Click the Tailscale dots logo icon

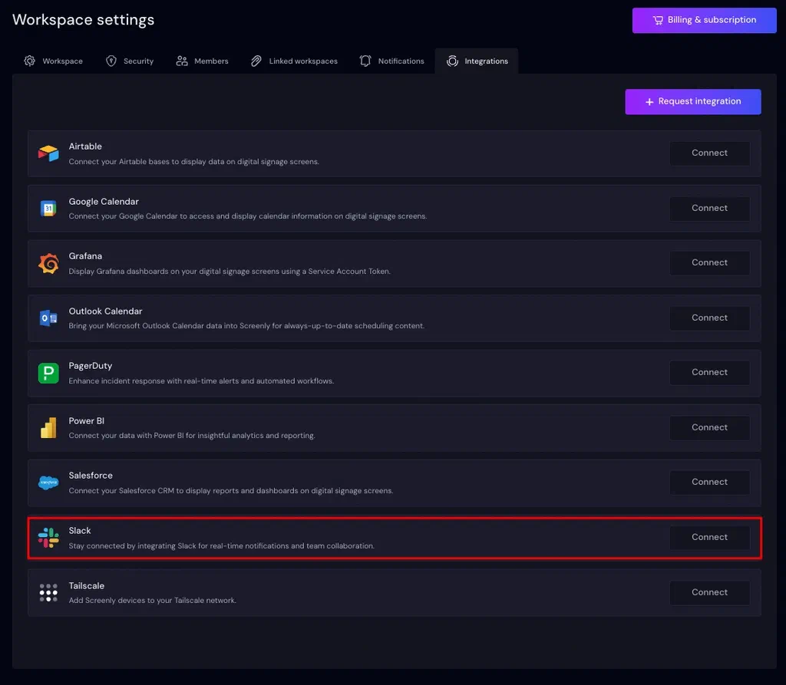coord(48,592)
